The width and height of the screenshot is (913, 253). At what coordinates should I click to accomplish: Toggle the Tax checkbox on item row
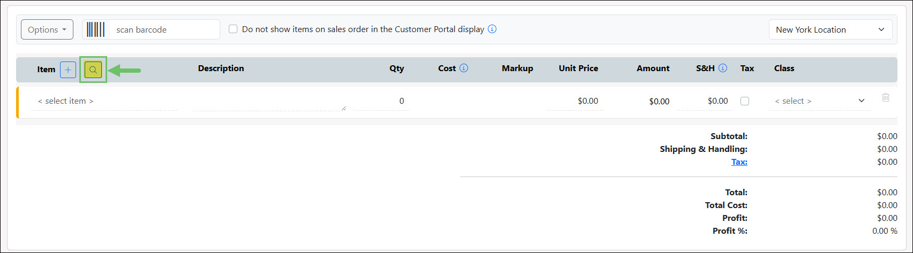(745, 101)
